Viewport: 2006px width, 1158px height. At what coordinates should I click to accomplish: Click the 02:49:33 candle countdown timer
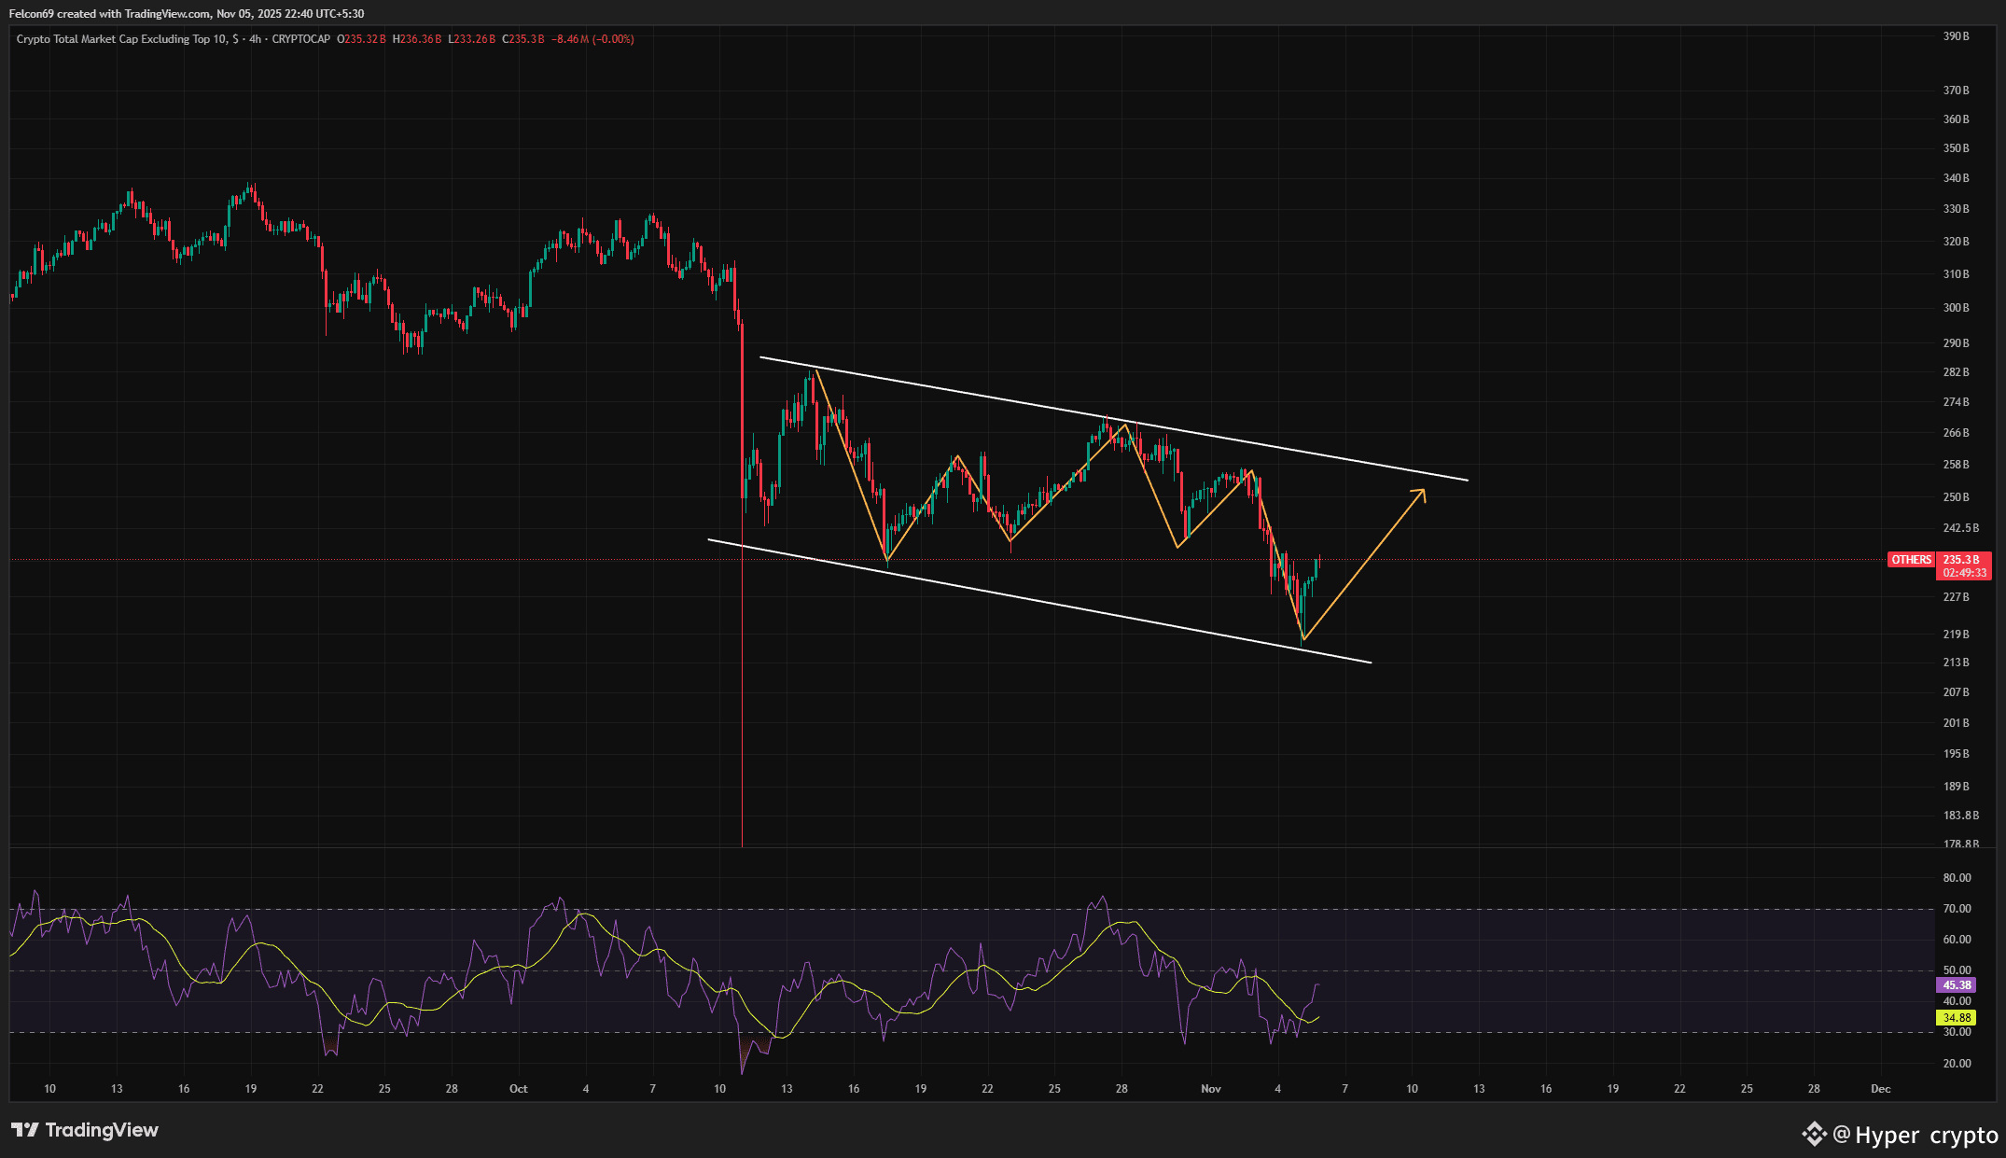(1964, 573)
